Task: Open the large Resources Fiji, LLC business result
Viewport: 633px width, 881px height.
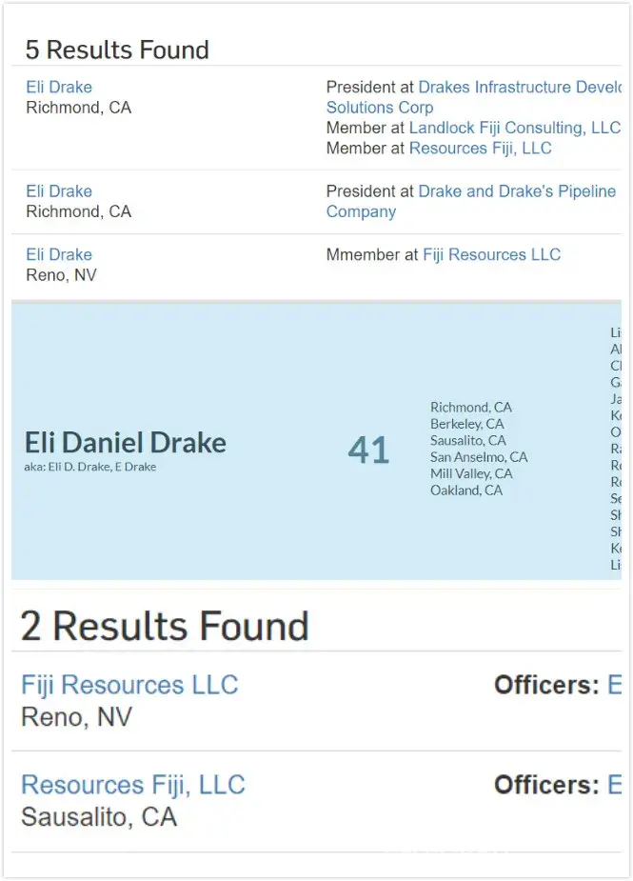Action: coord(133,785)
